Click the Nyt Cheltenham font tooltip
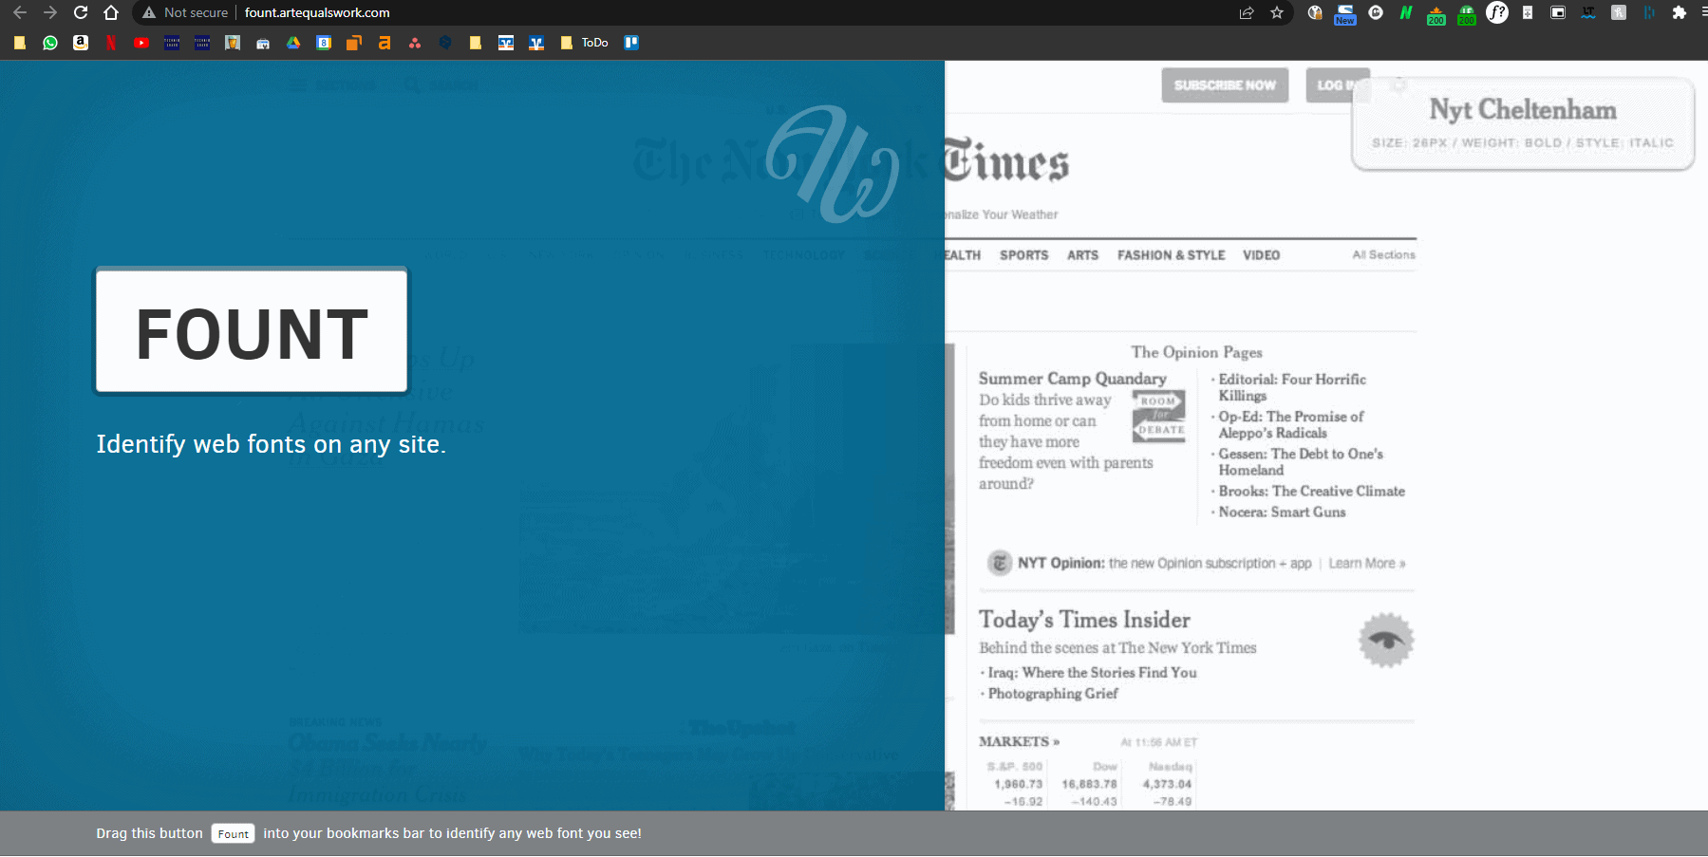The image size is (1708, 857). pos(1523,124)
